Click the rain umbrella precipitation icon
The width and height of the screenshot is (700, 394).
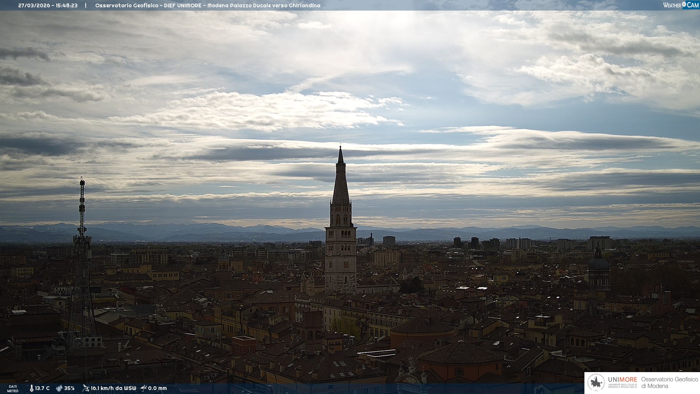coord(144,388)
